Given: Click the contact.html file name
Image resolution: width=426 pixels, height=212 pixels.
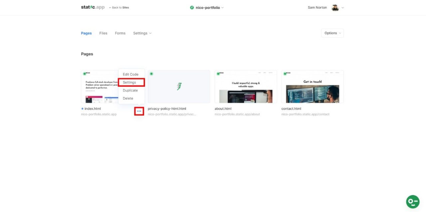Looking at the screenshot, I should [291, 108].
